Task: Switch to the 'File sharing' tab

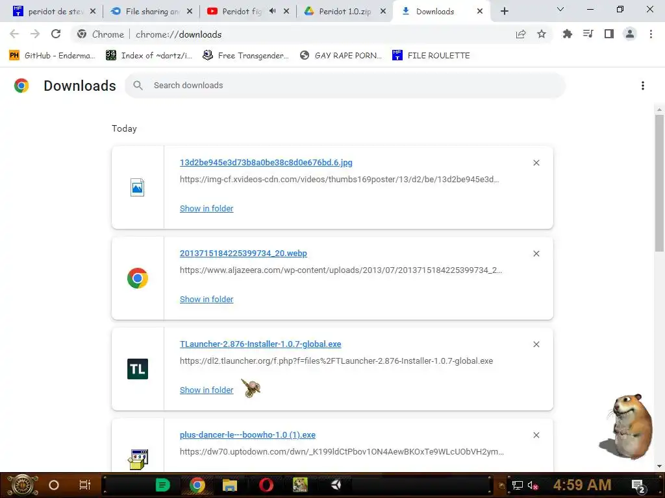Action: coord(151,12)
